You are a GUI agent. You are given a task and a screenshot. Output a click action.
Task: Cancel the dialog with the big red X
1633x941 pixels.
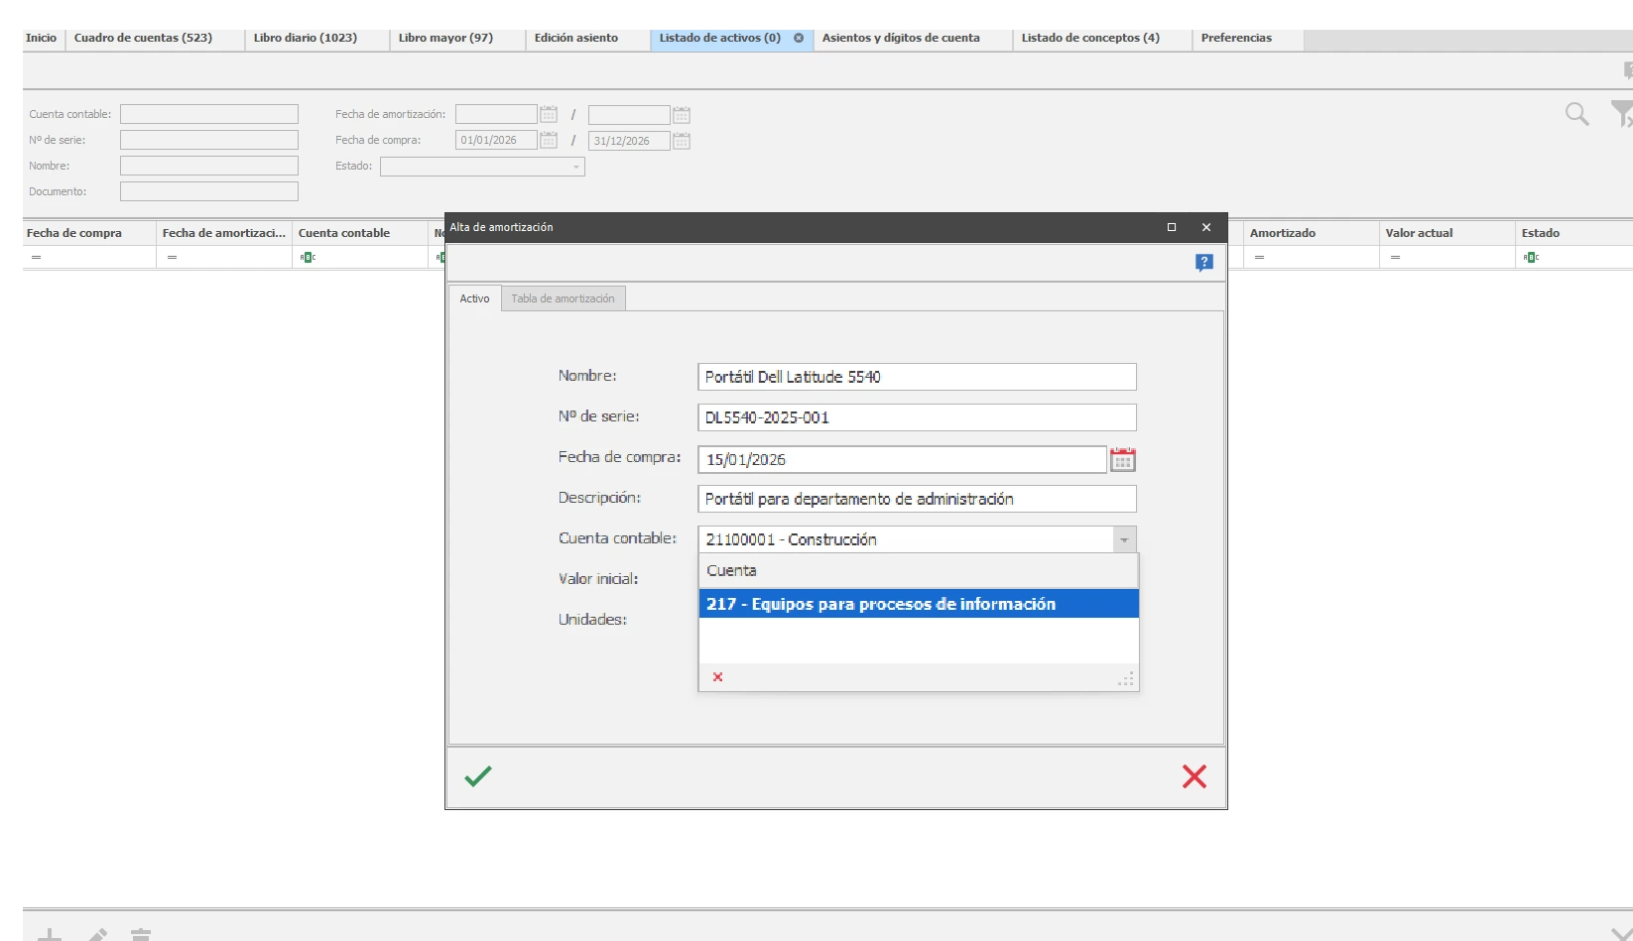click(x=1194, y=777)
